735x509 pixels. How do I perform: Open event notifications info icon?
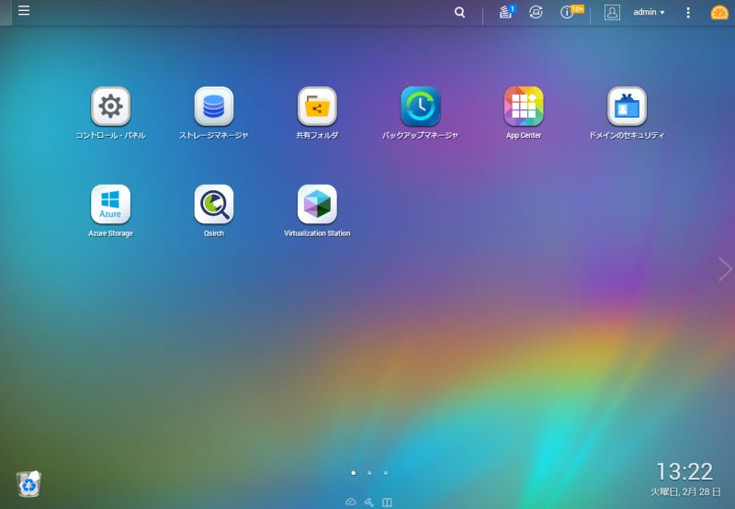(568, 12)
